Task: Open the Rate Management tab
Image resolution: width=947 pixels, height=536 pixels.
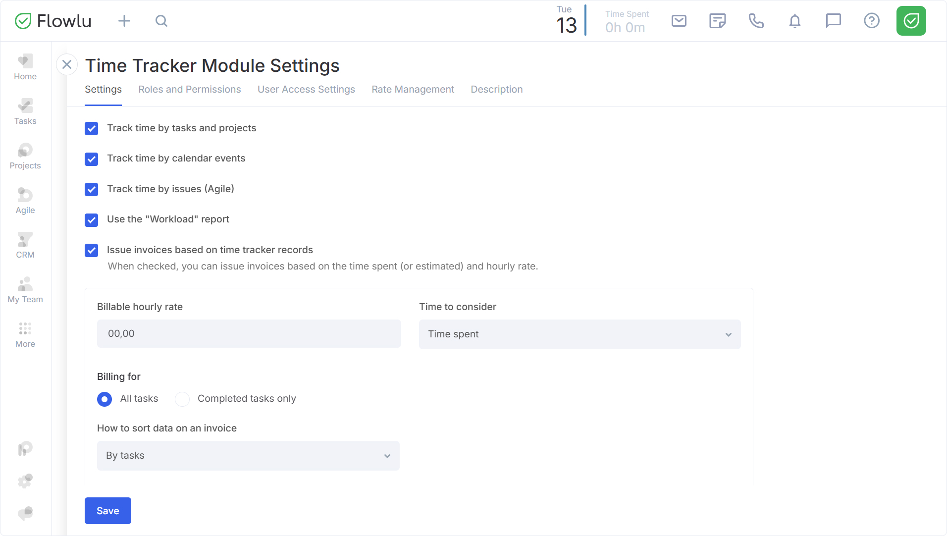Action: tap(413, 90)
